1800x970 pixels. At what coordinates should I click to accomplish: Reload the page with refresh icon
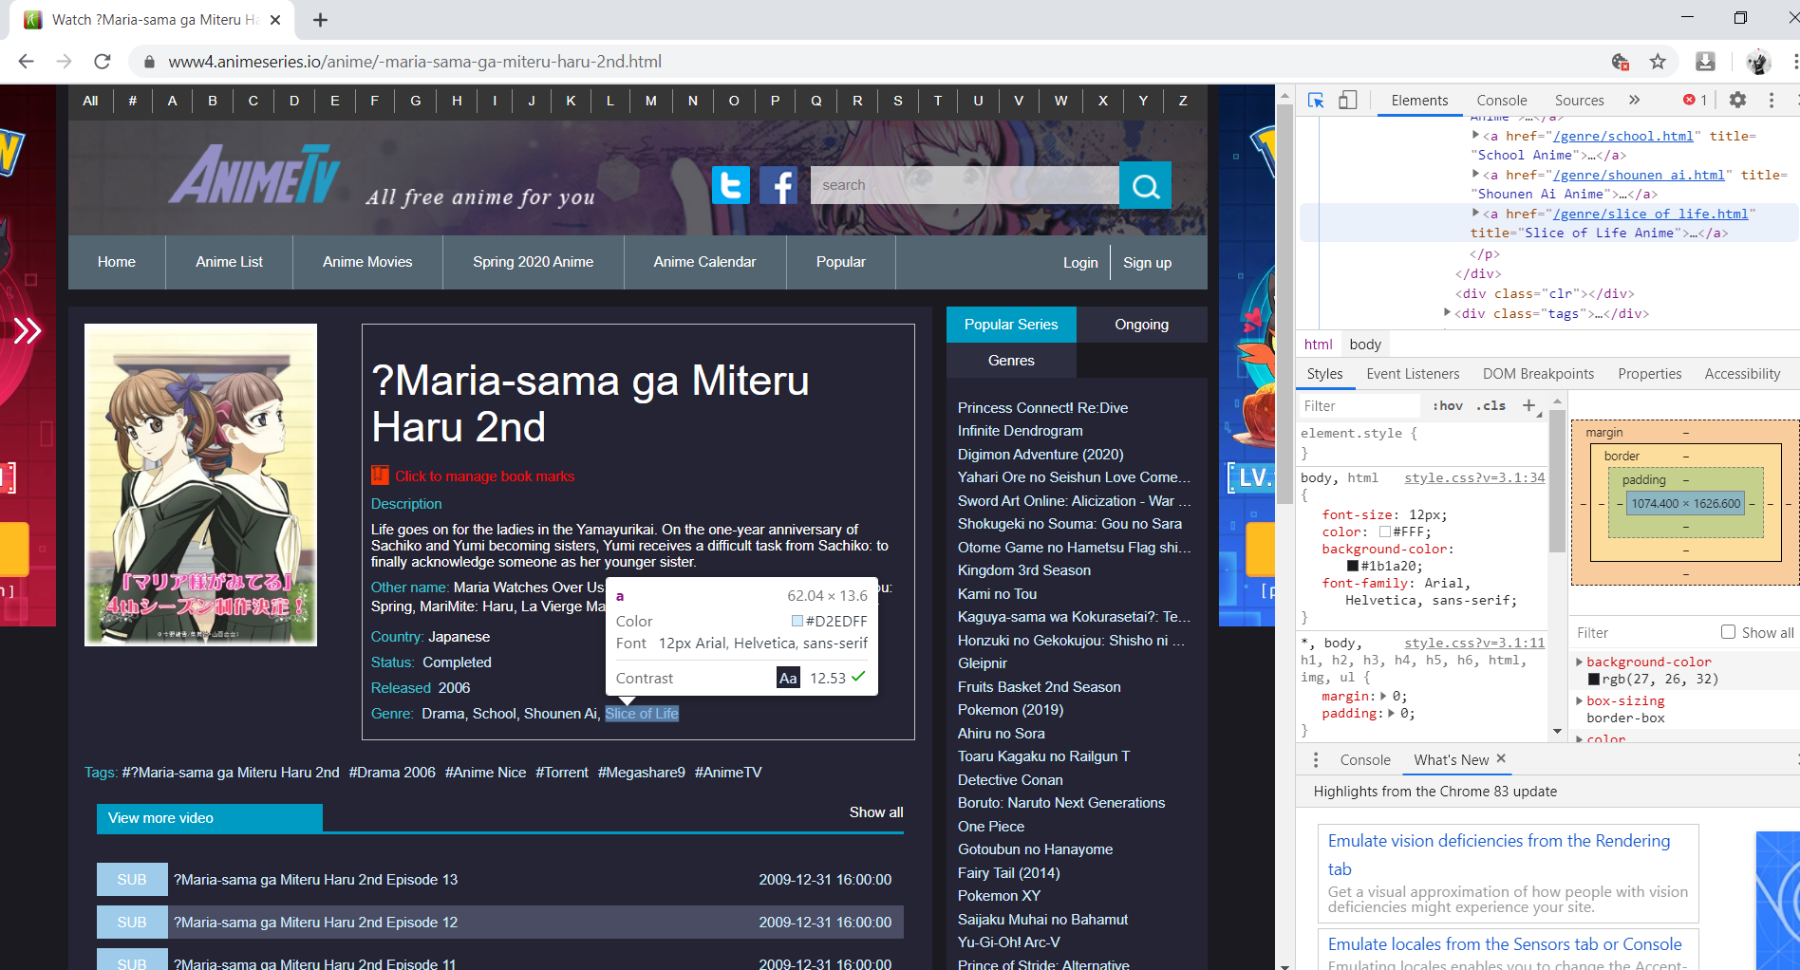coord(103,62)
